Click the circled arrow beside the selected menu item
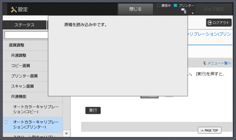 [x=6, y=122]
